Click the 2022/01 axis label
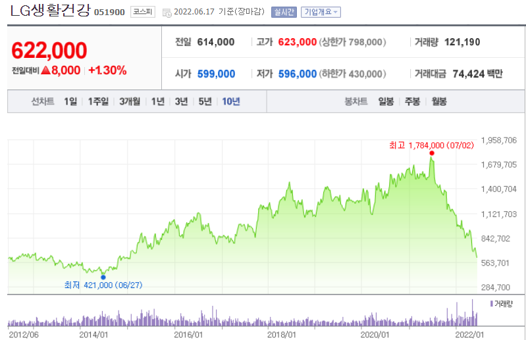The image size is (526, 340). point(469,335)
